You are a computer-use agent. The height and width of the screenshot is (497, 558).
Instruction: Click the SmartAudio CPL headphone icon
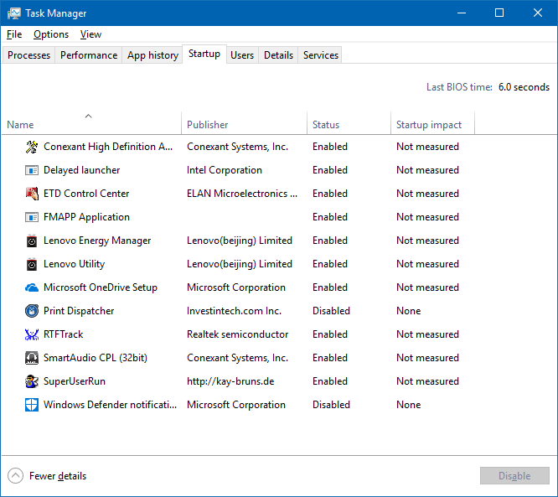32,358
